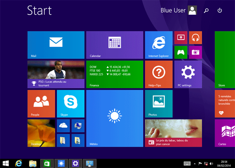This screenshot has height=168, width=235.
Task: Open the Finance stock tile
Action: [115, 74]
